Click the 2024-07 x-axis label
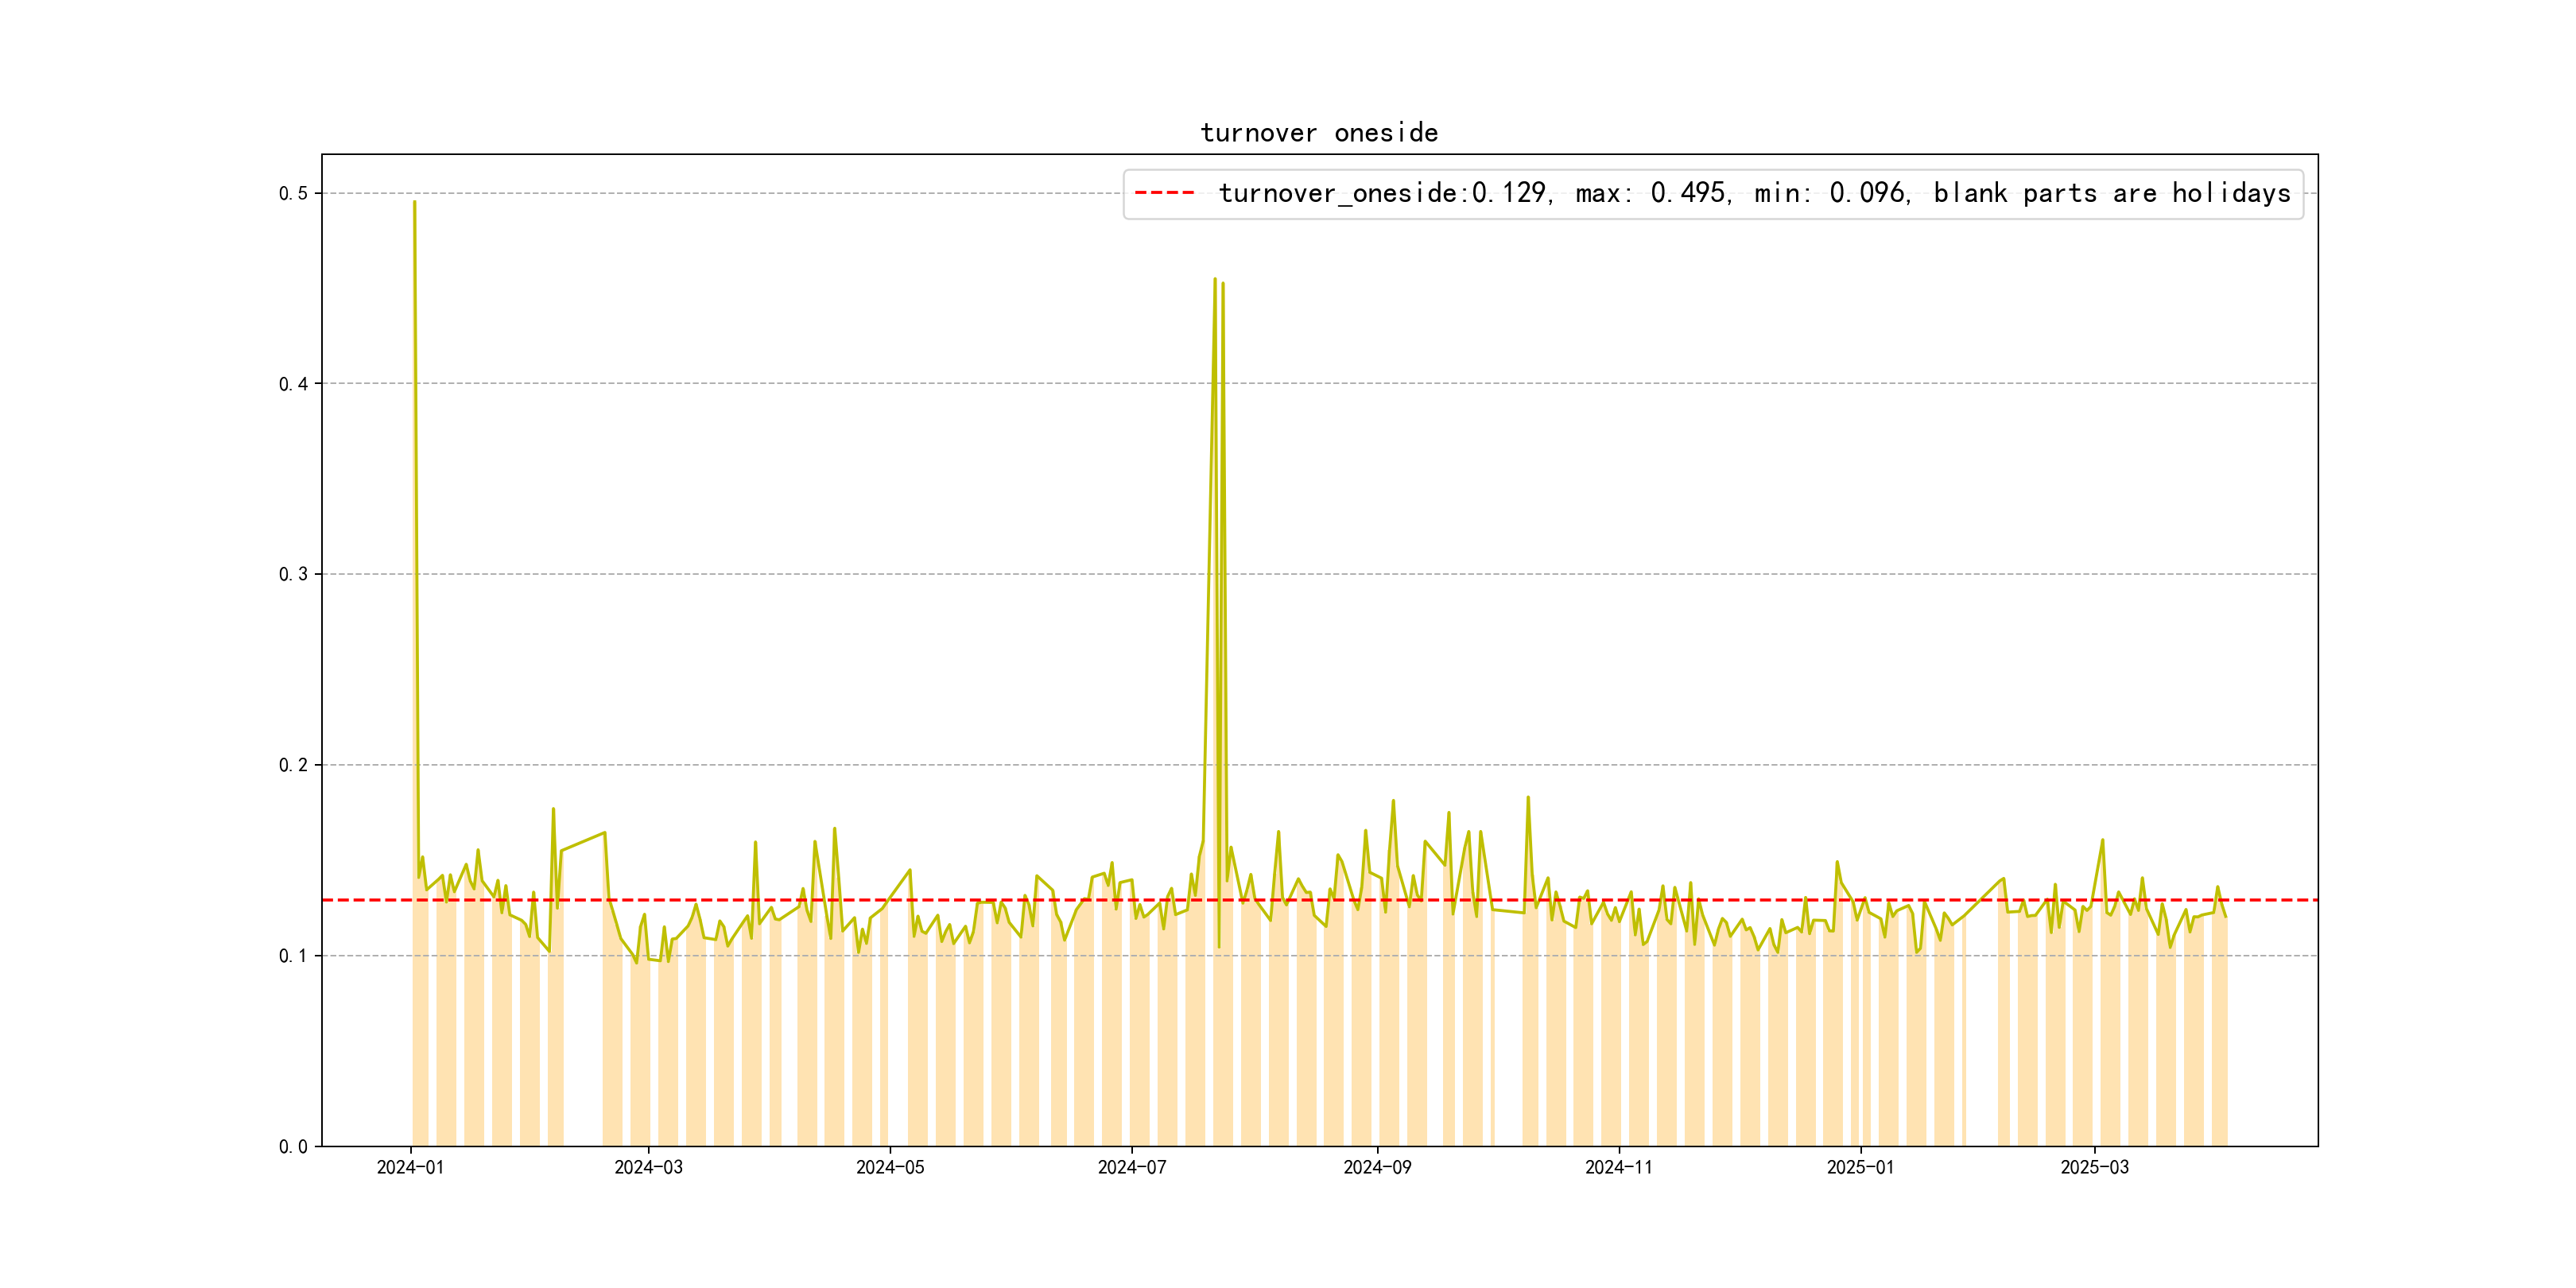 (x=1132, y=1167)
